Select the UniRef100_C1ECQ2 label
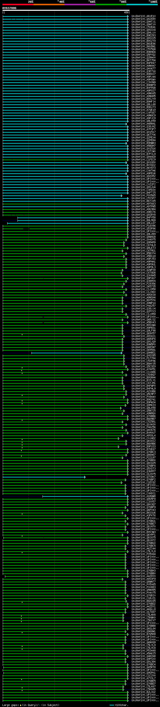 click(143, 483)
